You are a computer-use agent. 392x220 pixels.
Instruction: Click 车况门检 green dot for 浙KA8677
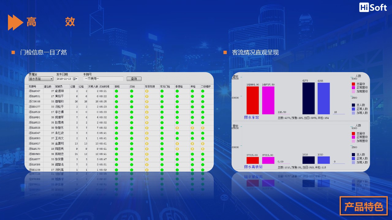(x=162, y=159)
